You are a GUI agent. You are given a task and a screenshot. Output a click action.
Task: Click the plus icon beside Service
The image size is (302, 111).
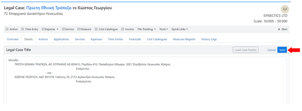pyautogui.click(x=63, y=29)
